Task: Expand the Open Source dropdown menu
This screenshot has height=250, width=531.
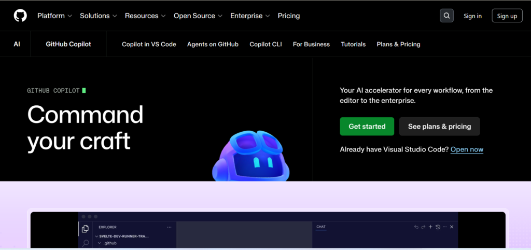Action: pyautogui.click(x=198, y=16)
